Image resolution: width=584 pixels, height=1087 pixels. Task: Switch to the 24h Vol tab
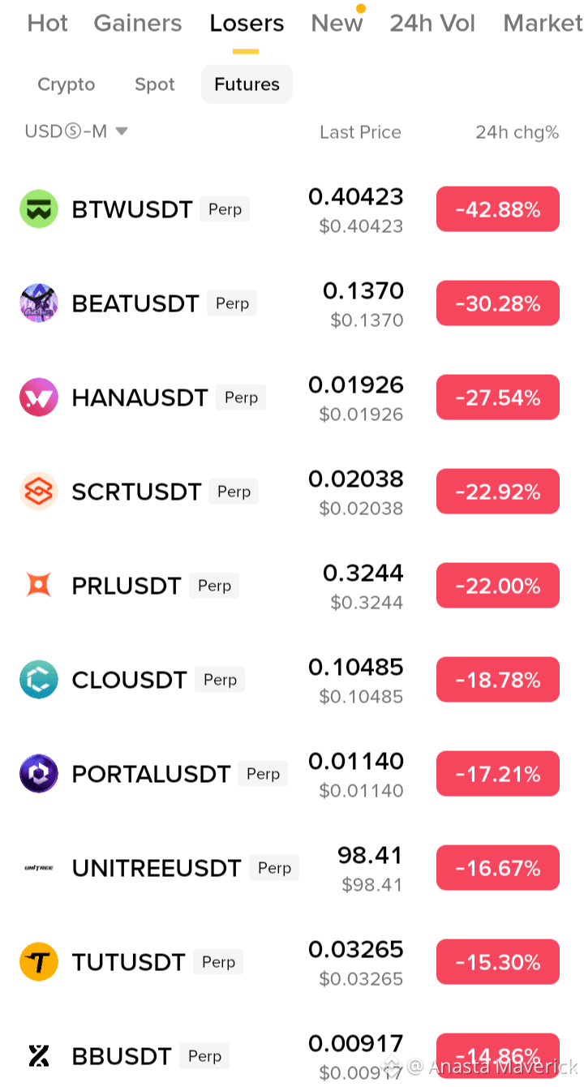click(432, 23)
